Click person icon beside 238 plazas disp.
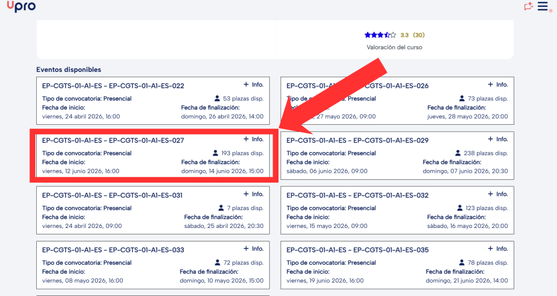 458,153
